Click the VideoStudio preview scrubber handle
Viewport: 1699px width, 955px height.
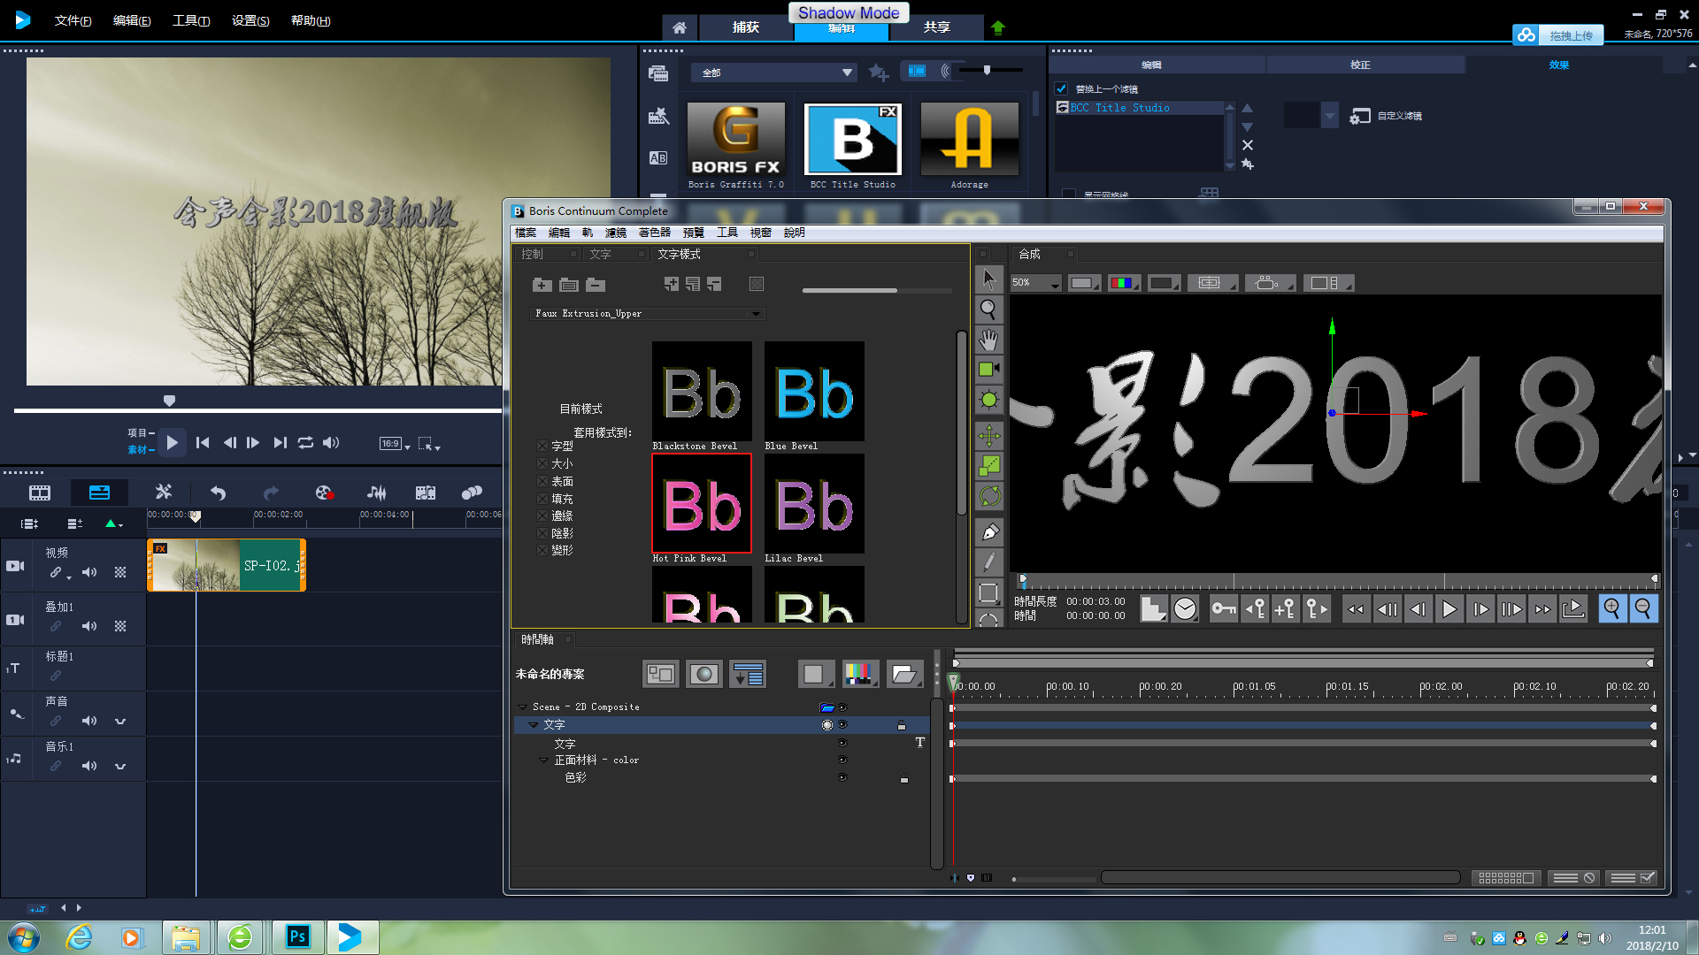tap(169, 401)
